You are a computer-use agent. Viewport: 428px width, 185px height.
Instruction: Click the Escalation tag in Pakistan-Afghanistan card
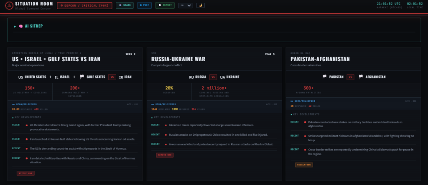[304, 165]
